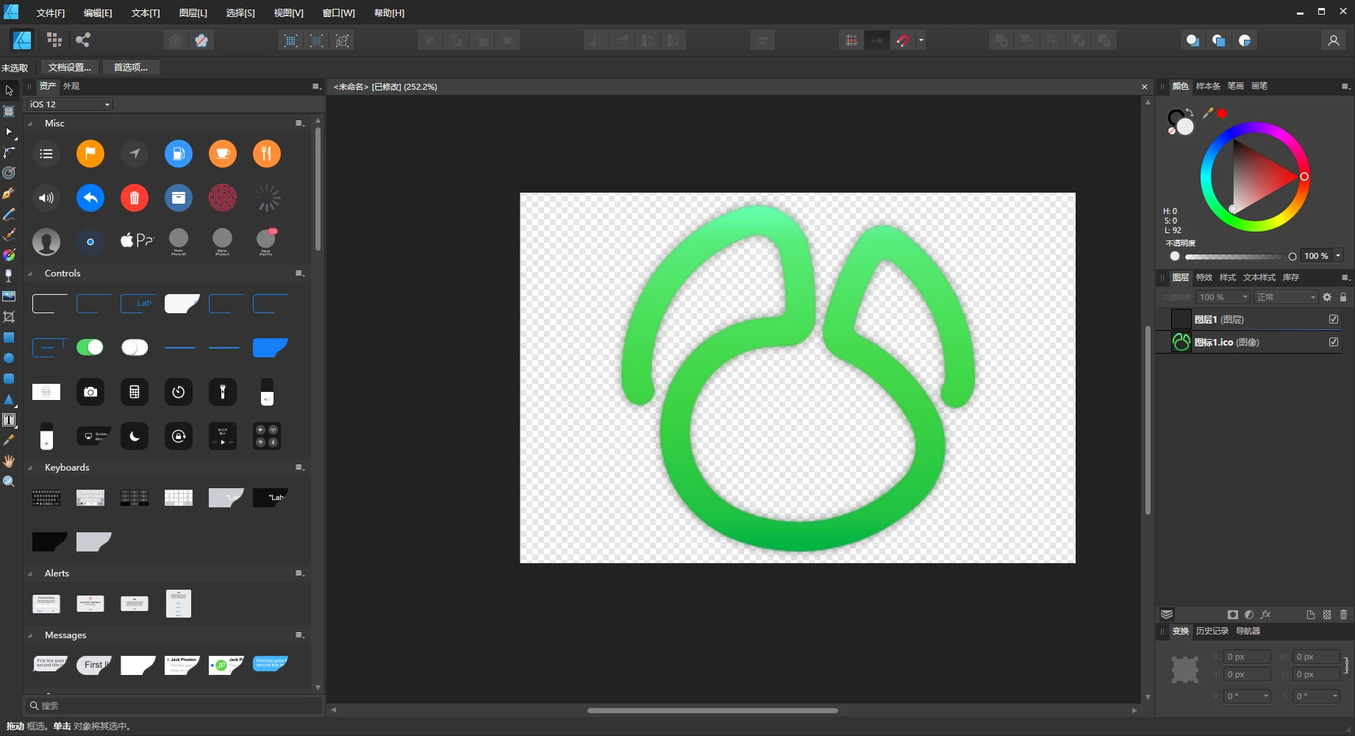Open the 文件[F] menu

point(51,13)
